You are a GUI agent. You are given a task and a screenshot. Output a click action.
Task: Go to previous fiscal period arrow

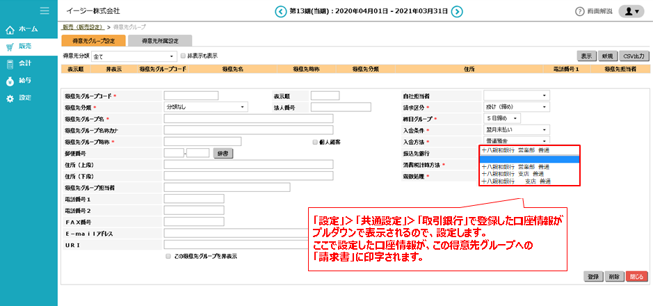coord(280,11)
